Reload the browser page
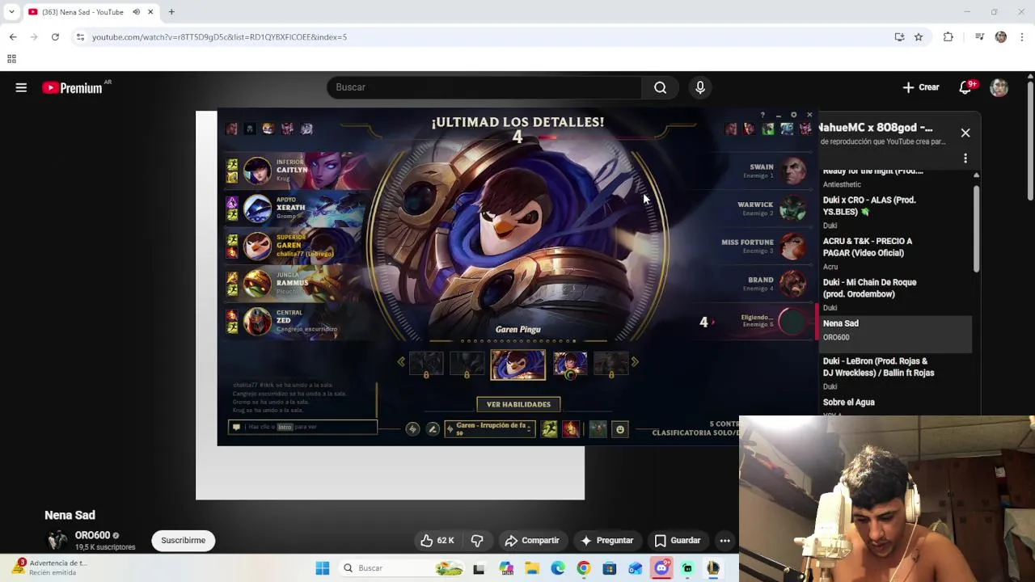Image resolution: width=1035 pixels, height=582 pixels. tap(55, 37)
